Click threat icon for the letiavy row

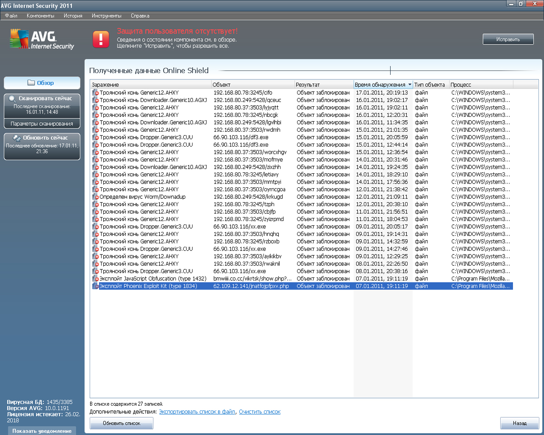click(x=96, y=175)
